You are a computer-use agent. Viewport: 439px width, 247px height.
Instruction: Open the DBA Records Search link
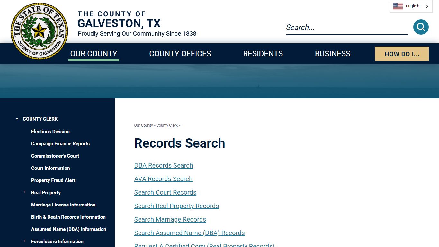coord(164,165)
